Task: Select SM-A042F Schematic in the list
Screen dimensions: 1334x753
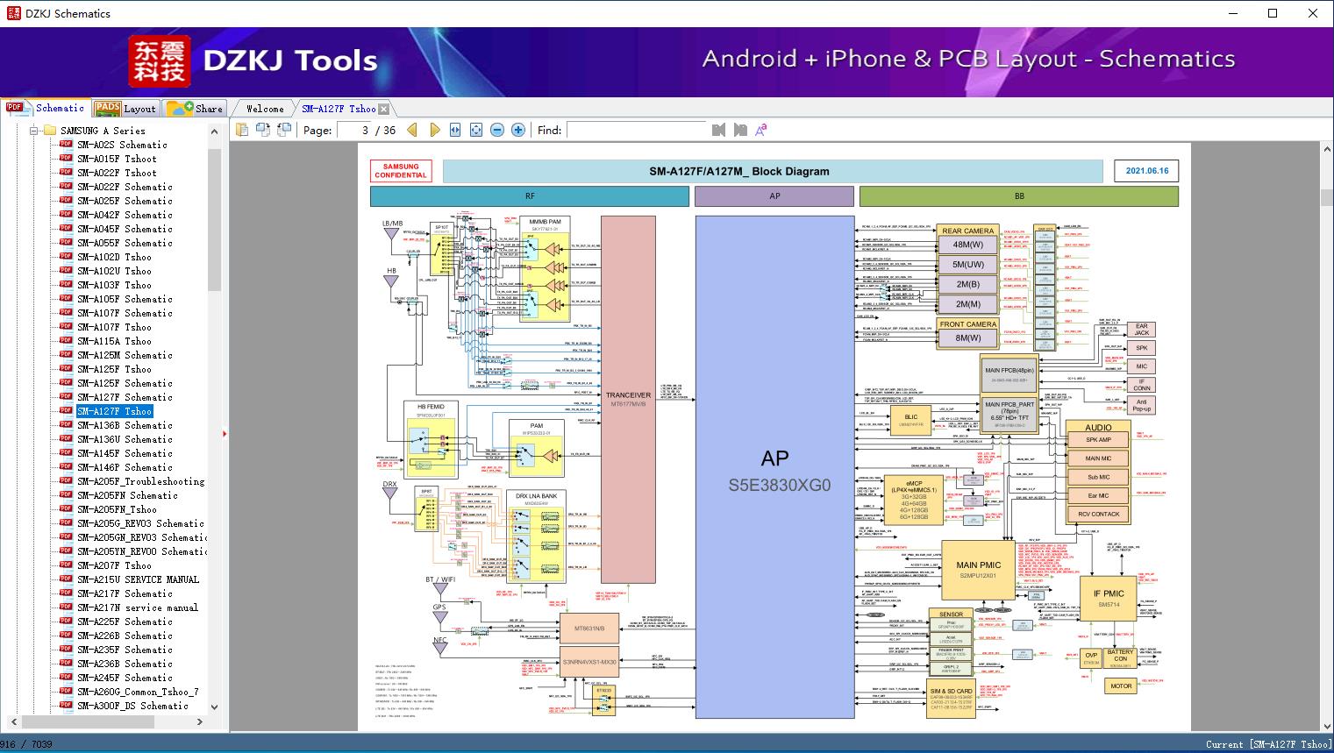Action: coord(125,215)
